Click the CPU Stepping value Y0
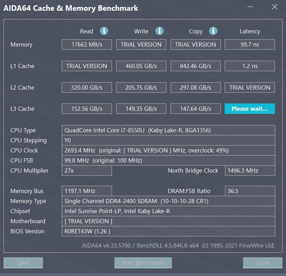Screen dimensions: 286x276 (x=168, y=140)
